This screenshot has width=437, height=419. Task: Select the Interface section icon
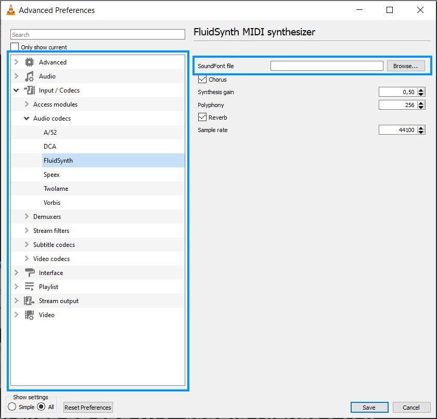(29, 272)
